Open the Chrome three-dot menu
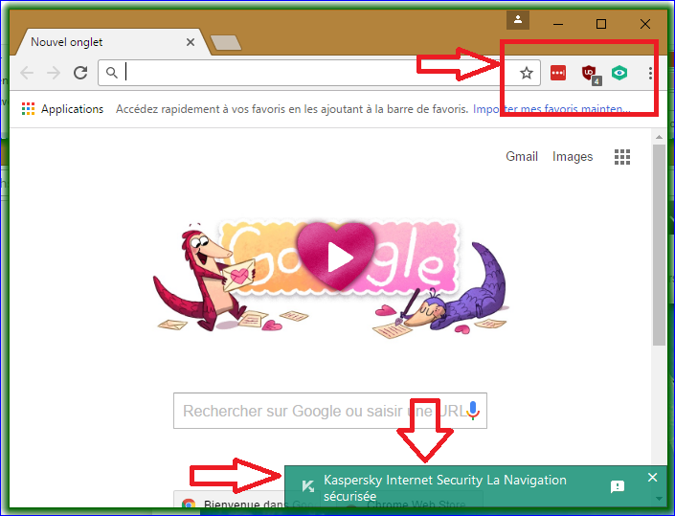The width and height of the screenshot is (675, 516). [650, 73]
